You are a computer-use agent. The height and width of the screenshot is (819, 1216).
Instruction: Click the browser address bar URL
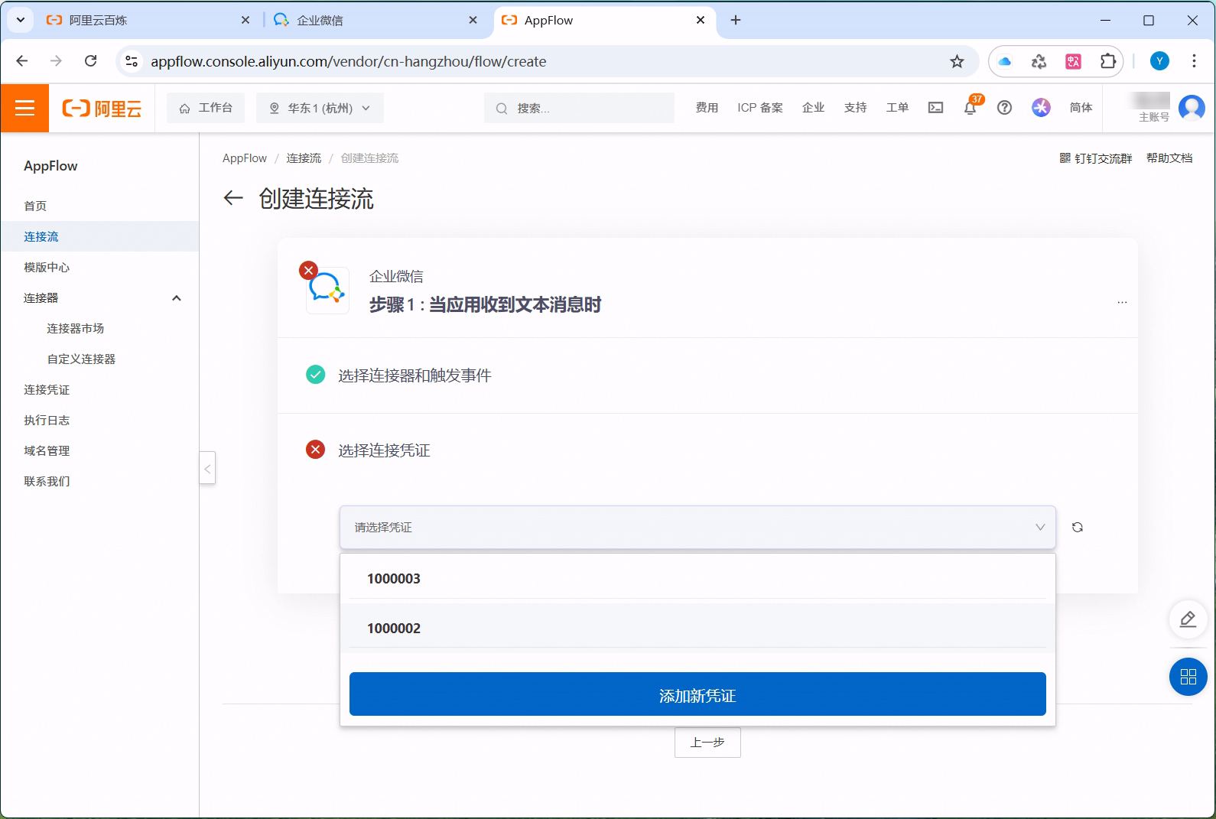(349, 61)
